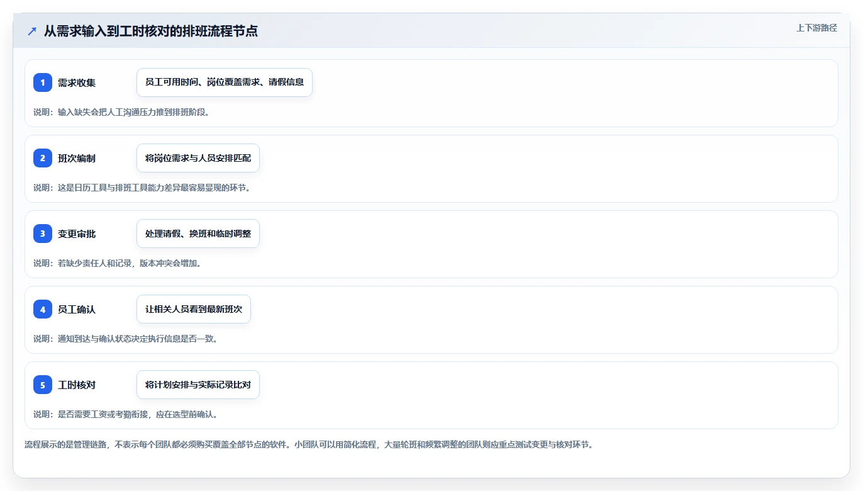Viewport: 863px width, 491px height.
Task: Click the 变更审批 step name
Action: (77, 234)
